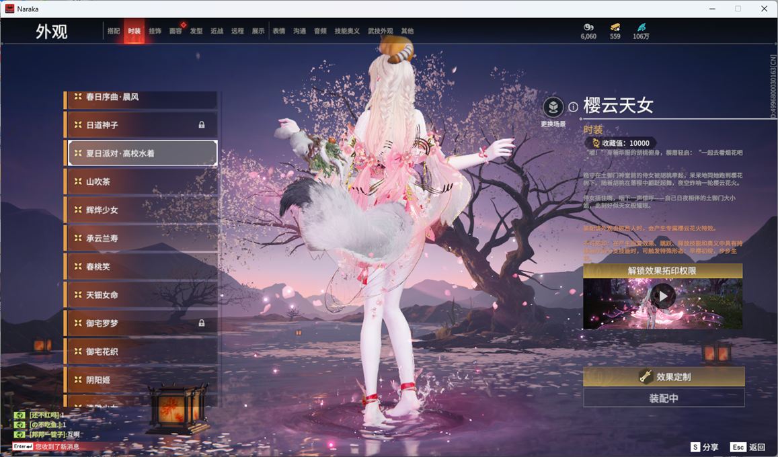Minimize the Naraka window
This screenshot has height=457, width=778.
pos(713,9)
